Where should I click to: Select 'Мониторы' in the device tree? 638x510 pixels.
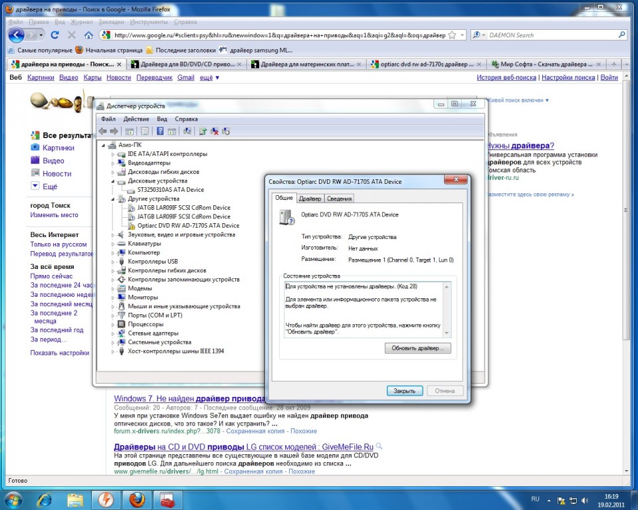pyautogui.click(x=142, y=297)
